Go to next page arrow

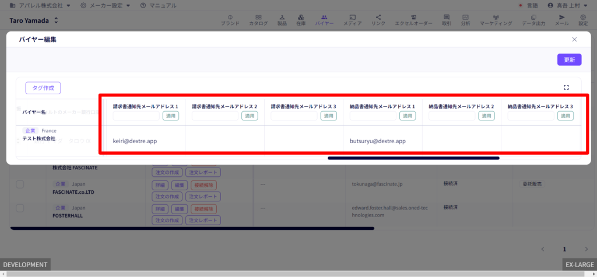[x=587, y=249]
